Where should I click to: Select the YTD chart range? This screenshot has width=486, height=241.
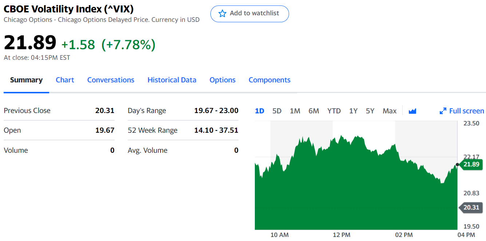click(x=334, y=111)
